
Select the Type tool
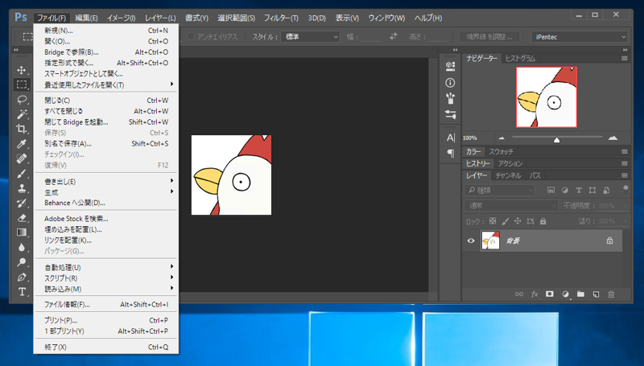(22, 291)
